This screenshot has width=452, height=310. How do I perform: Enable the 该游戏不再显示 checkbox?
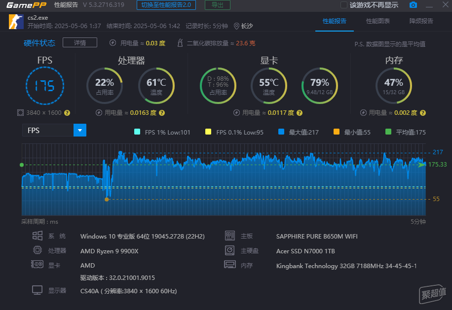tap(343, 5)
